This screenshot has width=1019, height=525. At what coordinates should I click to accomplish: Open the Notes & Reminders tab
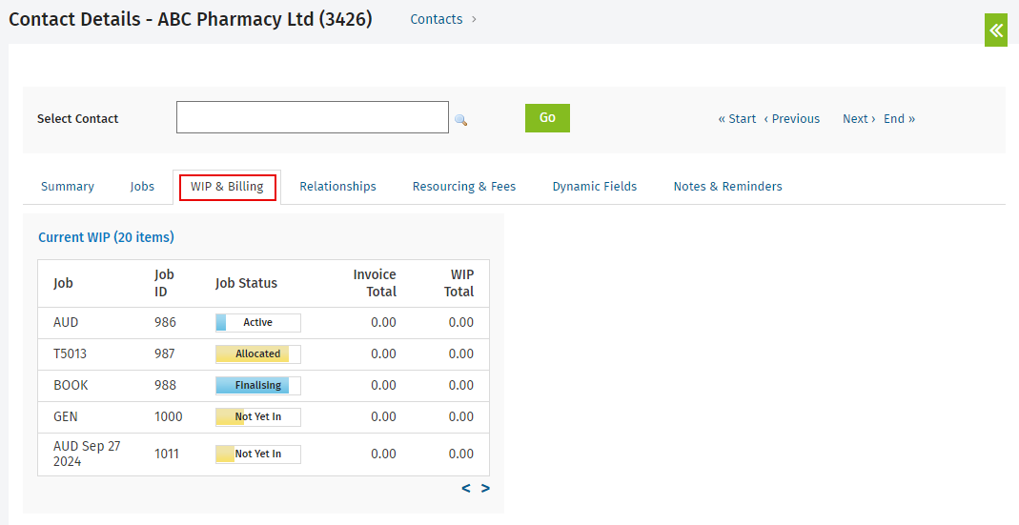click(x=728, y=187)
